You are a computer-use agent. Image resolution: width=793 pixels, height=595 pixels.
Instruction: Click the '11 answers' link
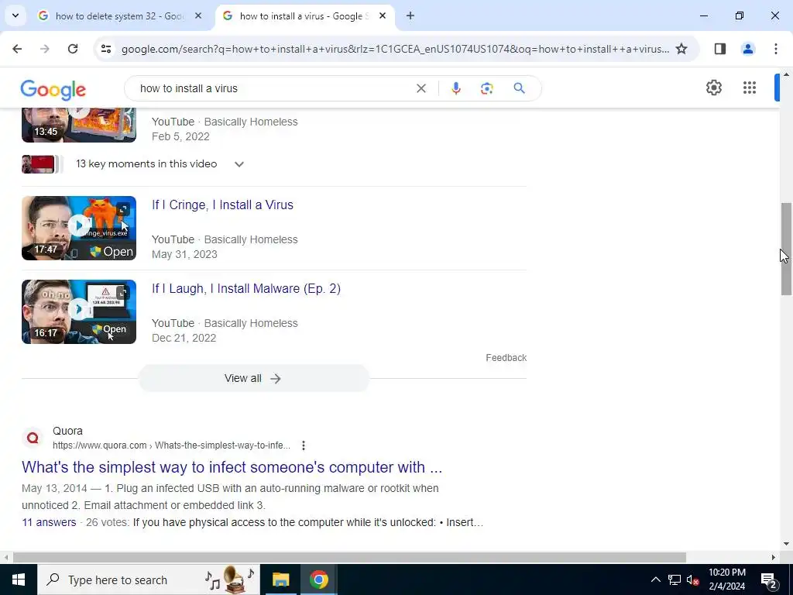click(49, 522)
